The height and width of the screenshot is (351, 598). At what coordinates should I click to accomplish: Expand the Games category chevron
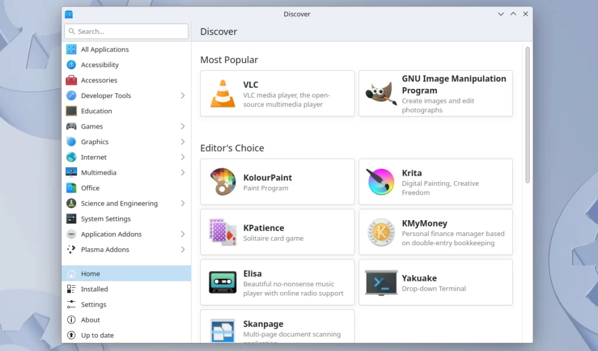click(183, 127)
